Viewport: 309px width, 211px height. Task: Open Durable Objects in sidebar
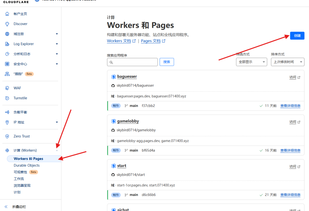pos(27,165)
